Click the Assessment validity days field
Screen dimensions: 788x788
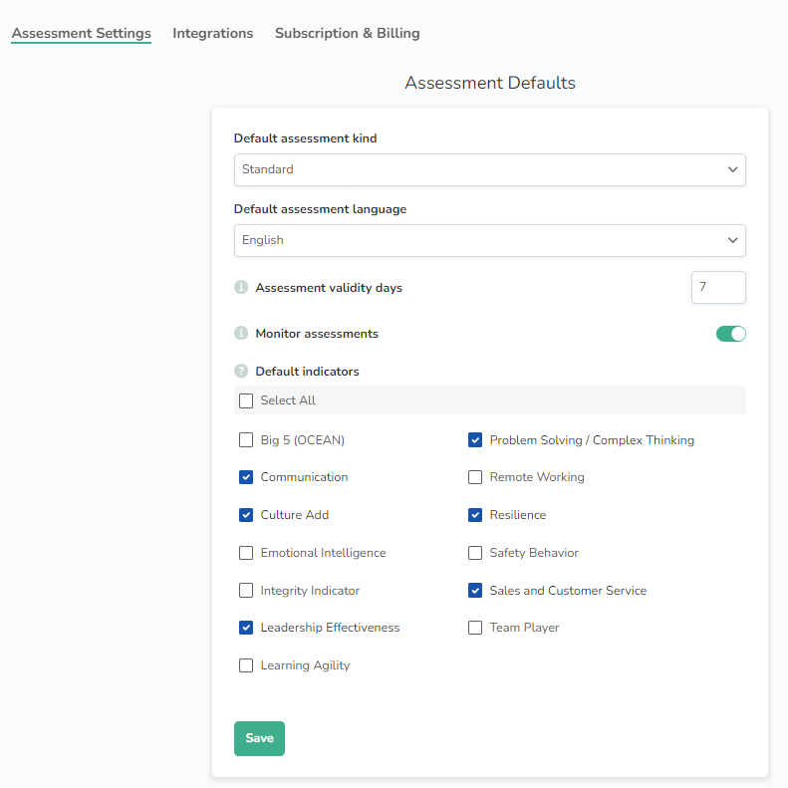coord(717,287)
